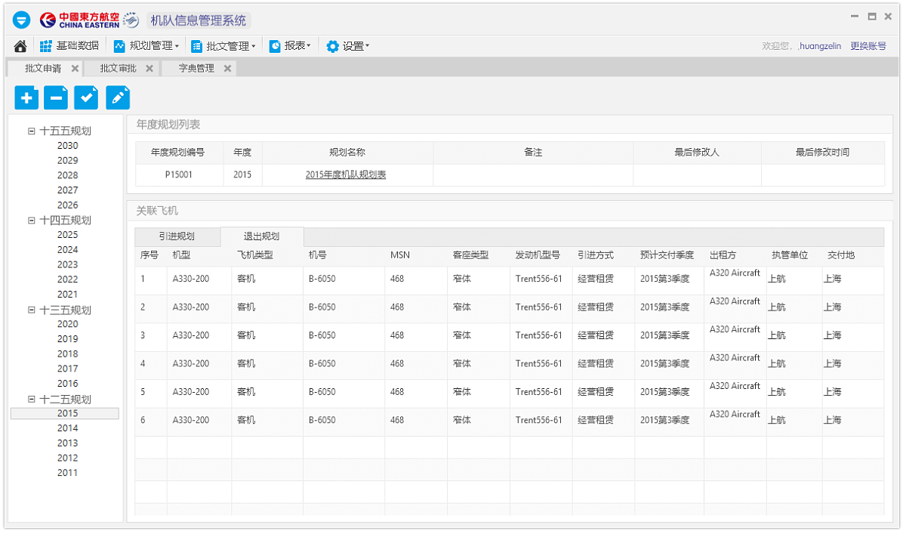906x534 pixels.
Task: Click the blue plus add button
Action: (x=26, y=97)
